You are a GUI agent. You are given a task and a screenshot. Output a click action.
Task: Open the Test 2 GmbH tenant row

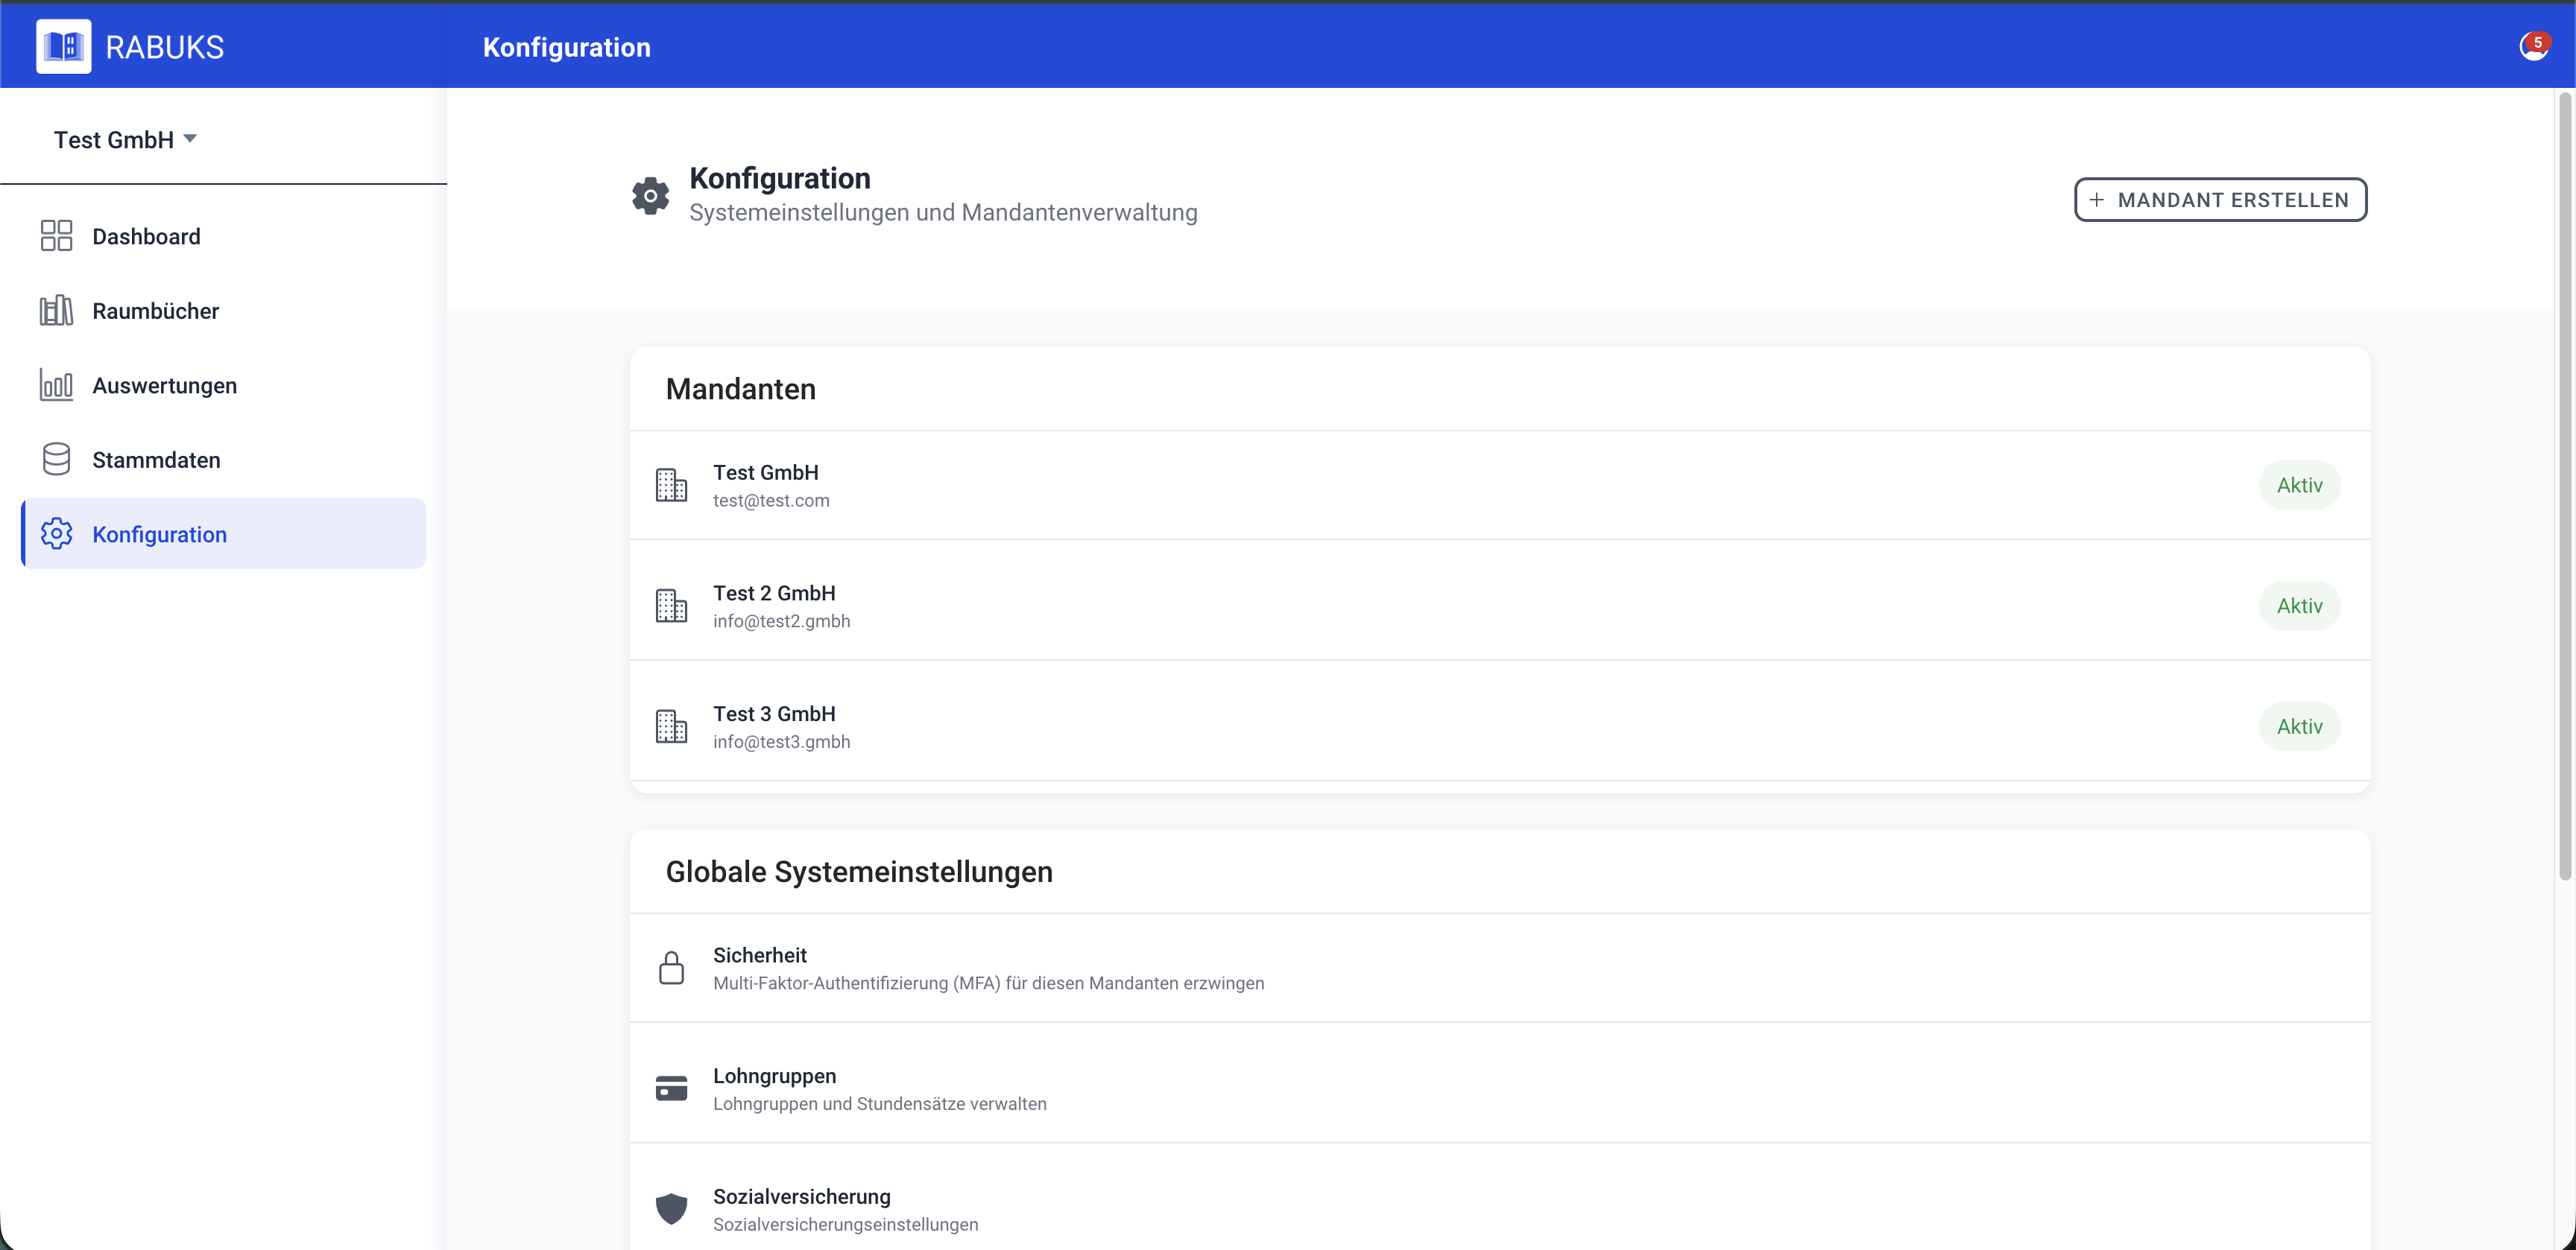(x=1500, y=606)
